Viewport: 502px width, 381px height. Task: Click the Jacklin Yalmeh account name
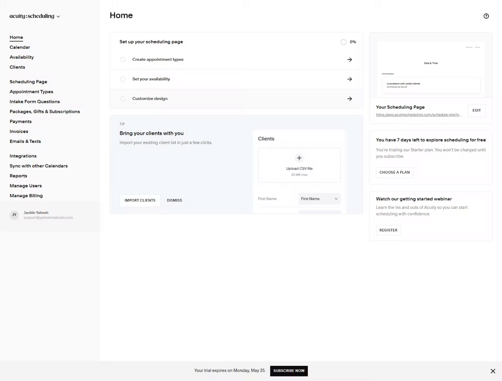(x=36, y=213)
